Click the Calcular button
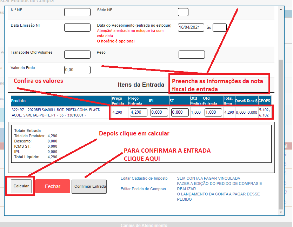 (21, 186)
